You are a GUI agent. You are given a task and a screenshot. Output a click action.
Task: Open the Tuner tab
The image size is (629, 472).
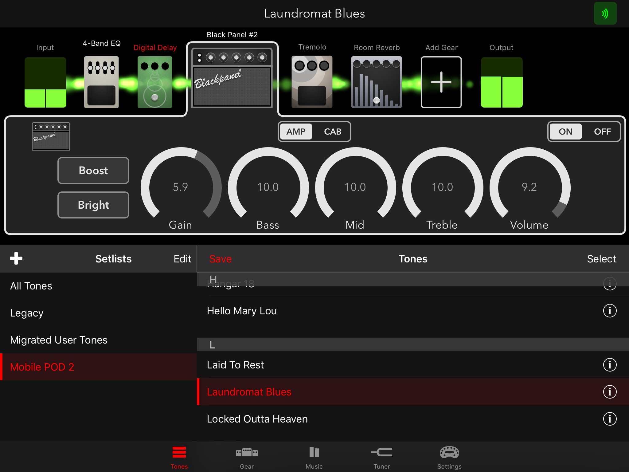tap(381, 457)
